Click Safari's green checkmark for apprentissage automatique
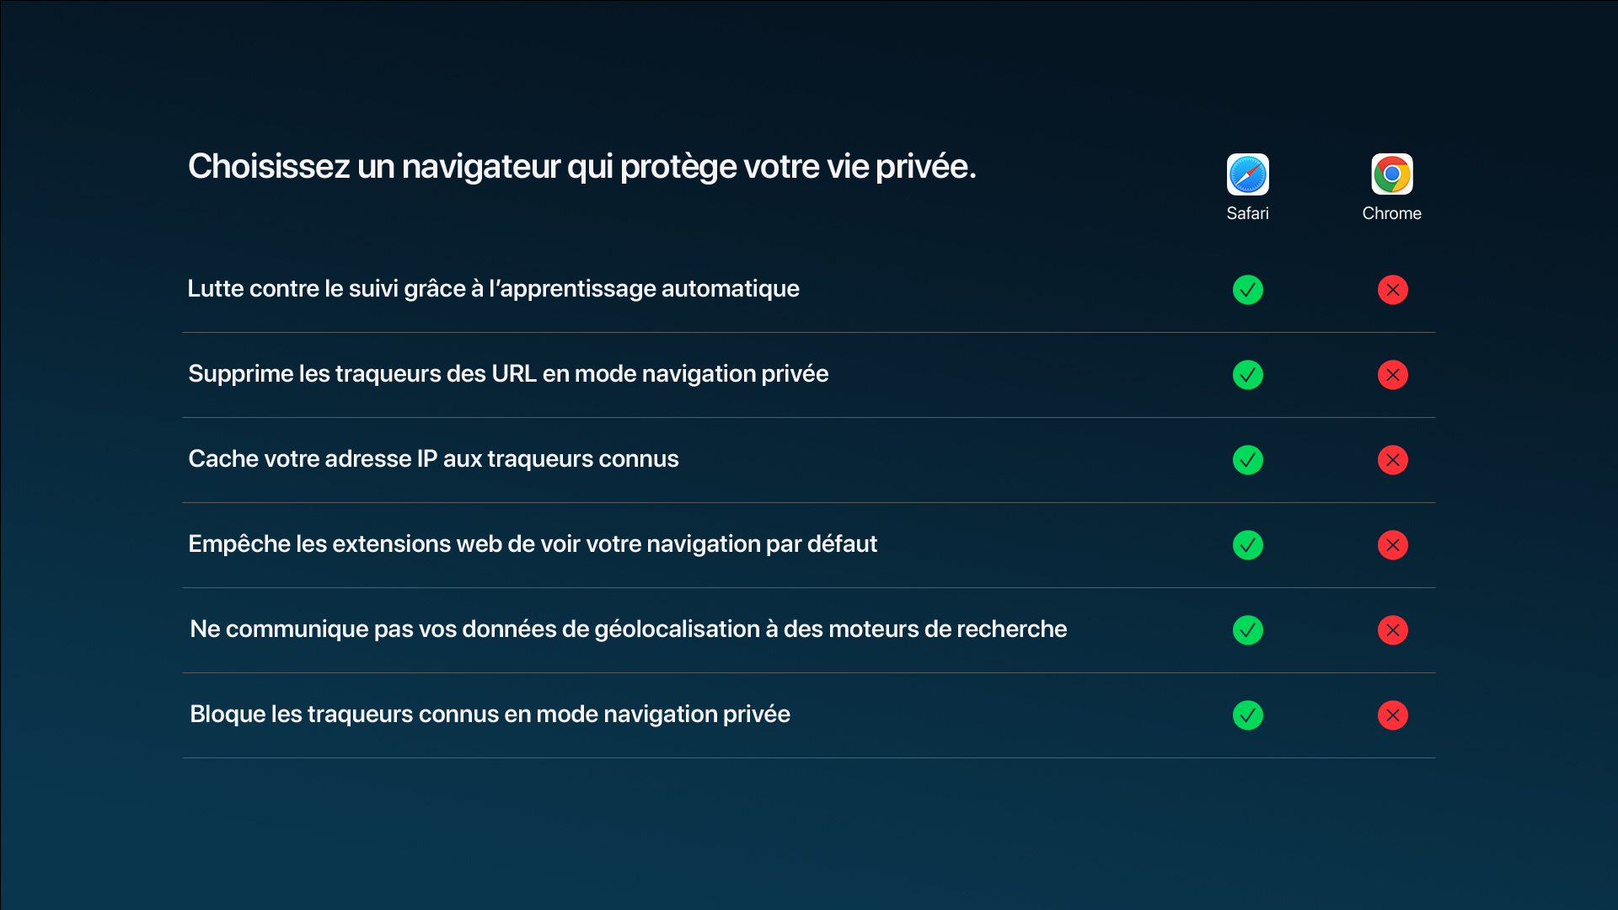Image resolution: width=1618 pixels, height=910 pixels. pyautogui.click(x=1248, y=290)
